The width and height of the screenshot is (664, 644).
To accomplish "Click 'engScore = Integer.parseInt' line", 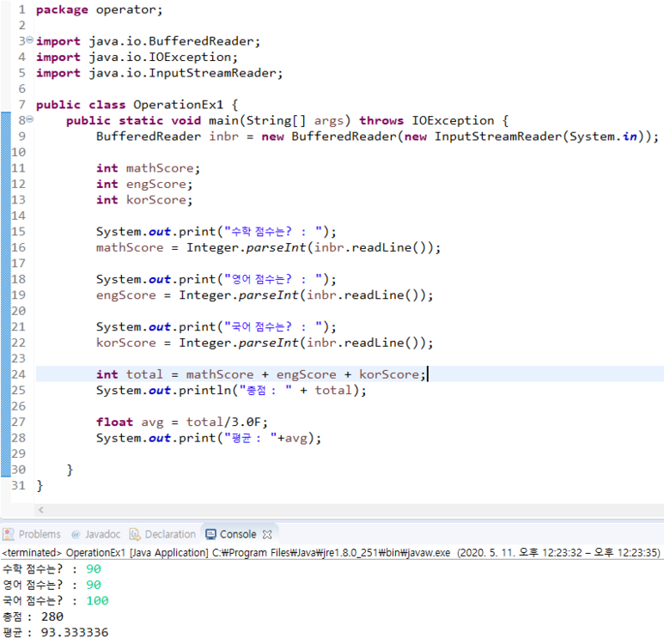I will pos(265,295).
